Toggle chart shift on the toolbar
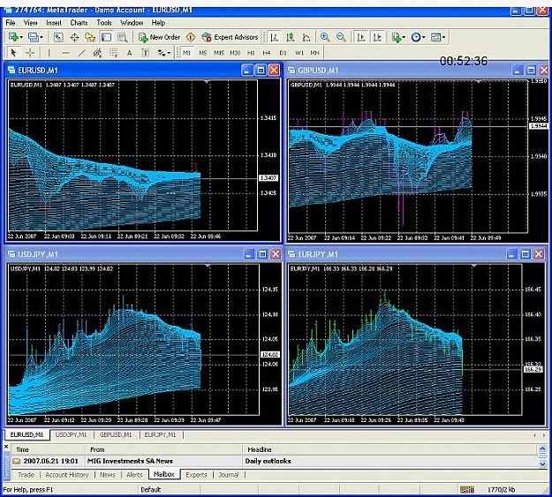The height and width of the screenshot is (497, 552). (377, 37)
